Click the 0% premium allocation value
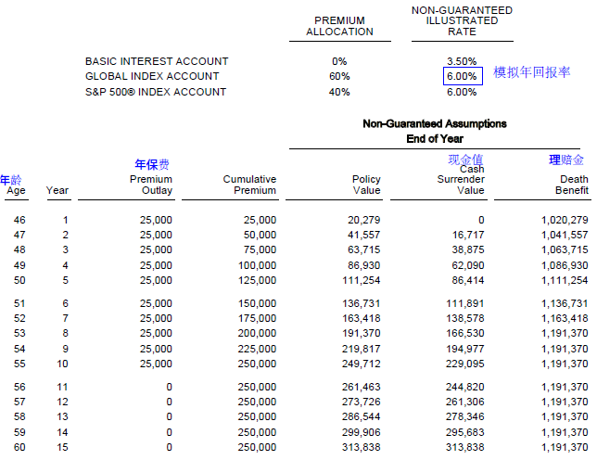The height and width of the screenshot is (460, 597). (x=339, y=61)
